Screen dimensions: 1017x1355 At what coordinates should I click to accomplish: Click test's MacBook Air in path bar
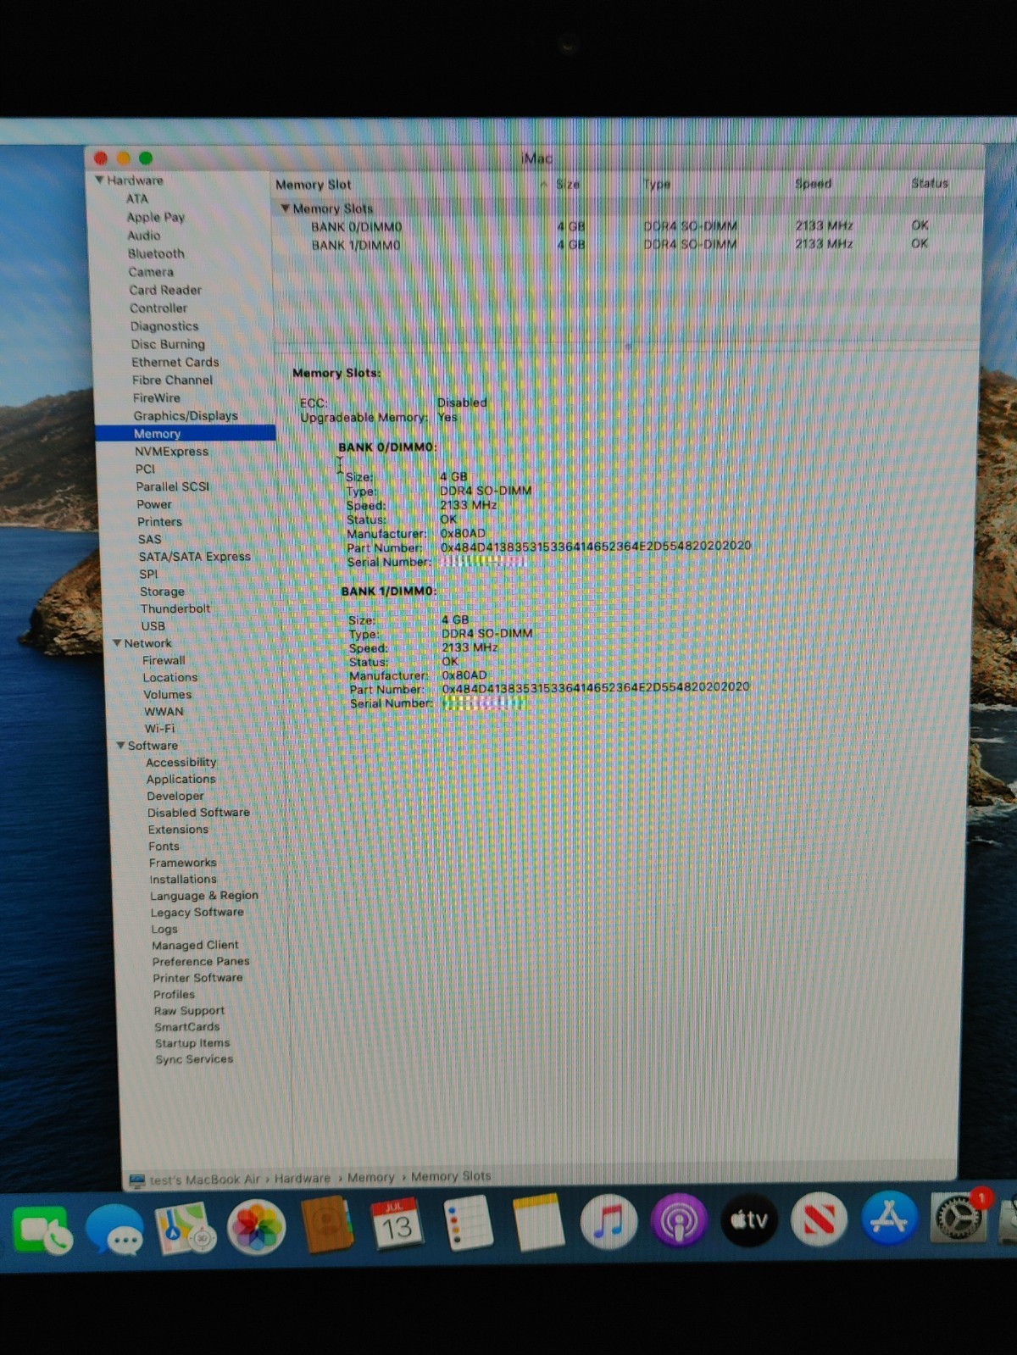tap(205, 1180)
